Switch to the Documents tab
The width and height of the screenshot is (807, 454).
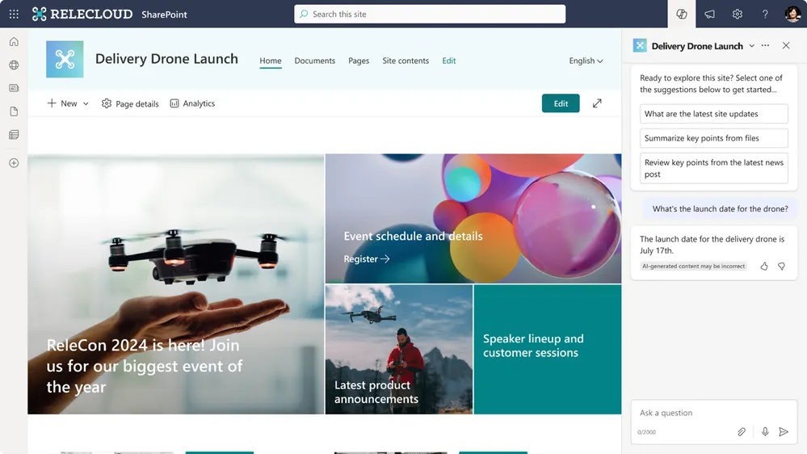[x=314, y=61]
